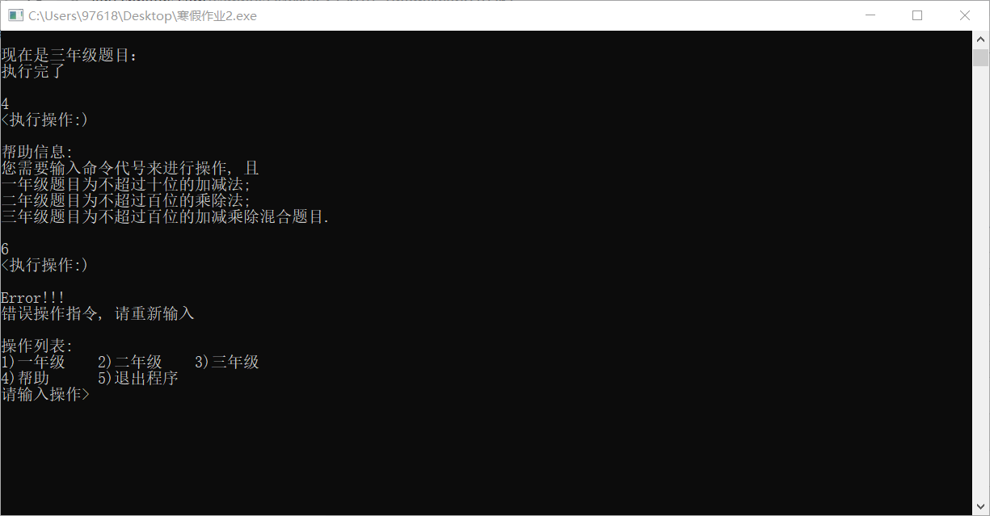Click the 5)退出程序 option text
The height and width of the screenshot is (516, 990).
(x=138, y=379)
